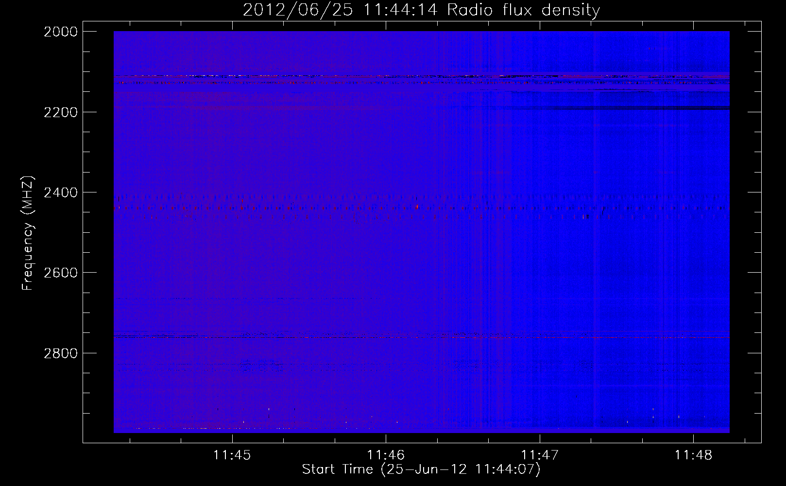Click the 11:45 time tick label
Viewport: 786px width, 486px height.
click(x=232, y=455)
